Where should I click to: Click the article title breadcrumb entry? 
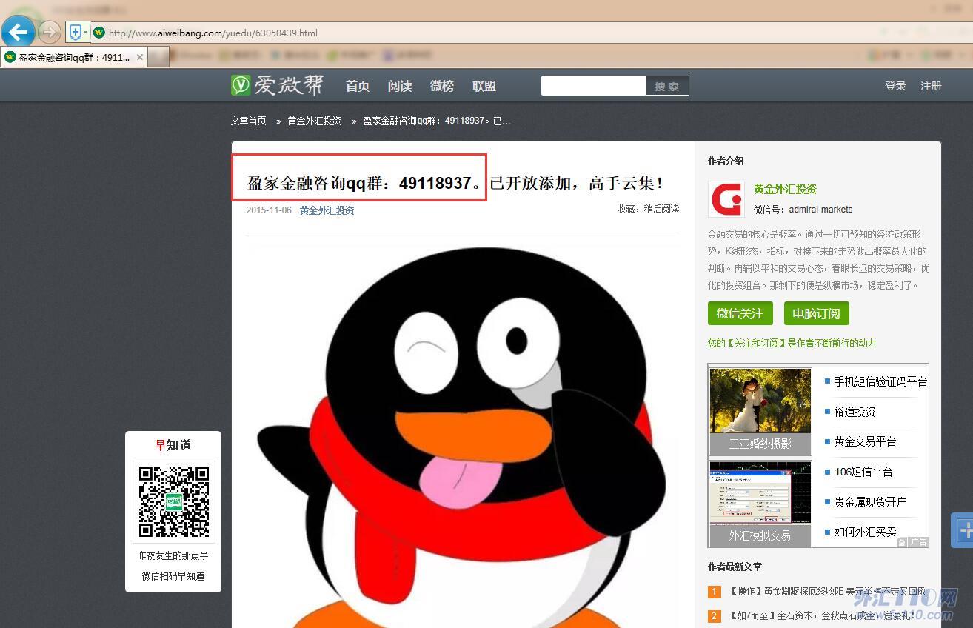(436, 121)
